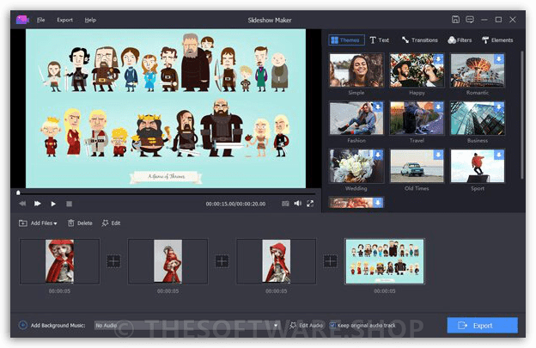Click the next frame playback button
536x348 pixels.
(x=38, y=204)
